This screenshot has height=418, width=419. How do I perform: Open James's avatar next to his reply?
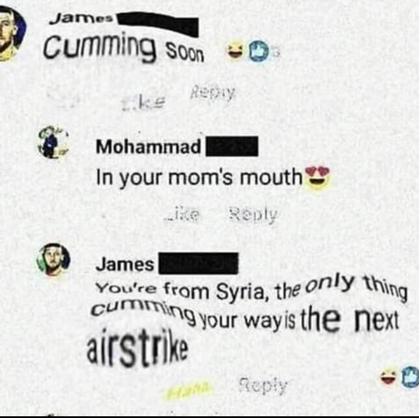[53, 259]
